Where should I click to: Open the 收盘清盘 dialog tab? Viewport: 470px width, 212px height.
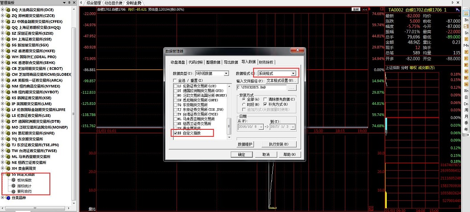[178, 62]
